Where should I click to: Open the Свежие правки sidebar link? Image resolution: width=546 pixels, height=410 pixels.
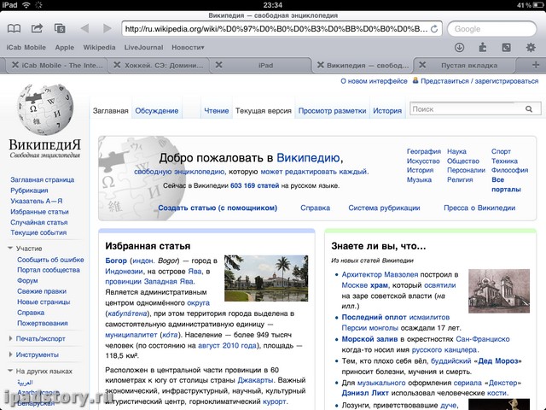click(x=42, y=291)
